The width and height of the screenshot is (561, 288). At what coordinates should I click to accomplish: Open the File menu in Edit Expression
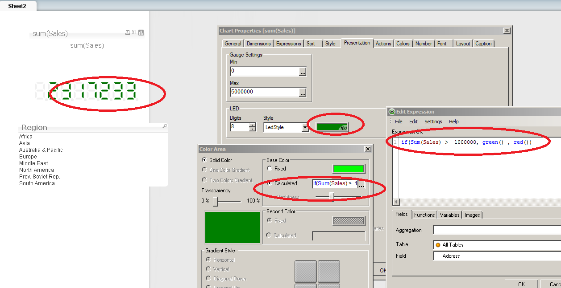pyautogui.click(x=399, y=122)
